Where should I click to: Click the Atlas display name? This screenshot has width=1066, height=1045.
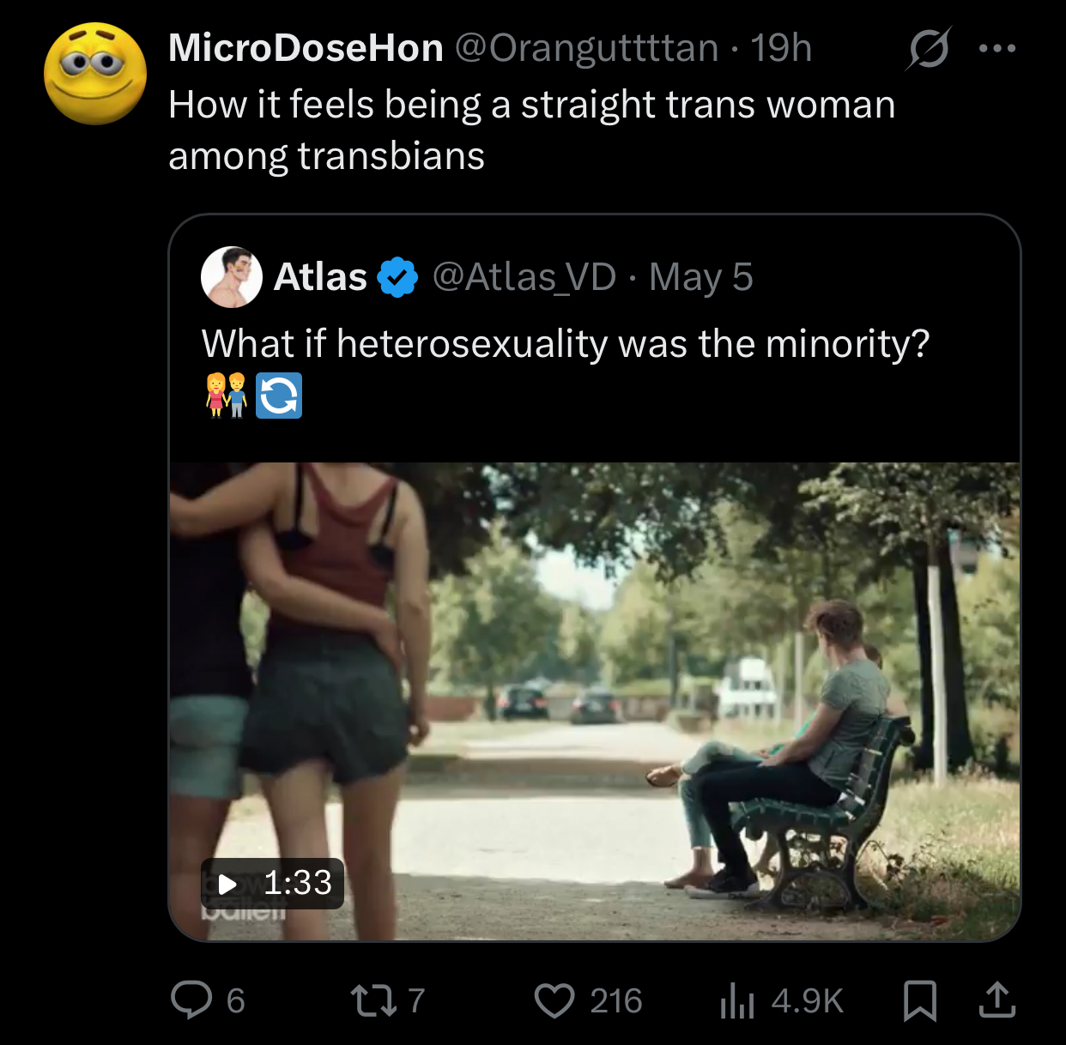tap(320, 277)
